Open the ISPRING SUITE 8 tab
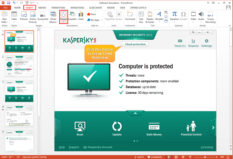Screen dimensions: 233x159 pyautogui.click(x=138, y=8)
